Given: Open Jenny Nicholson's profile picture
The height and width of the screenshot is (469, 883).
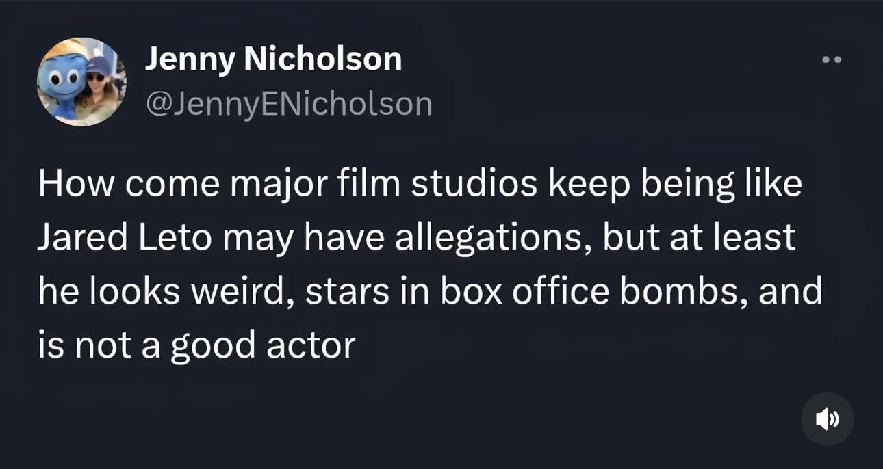Looking at the screenshot, I should pos(81,81).
